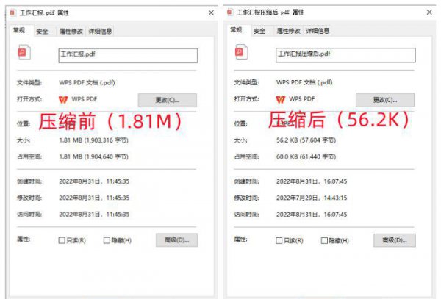
Task: Open 高级(D)... in 工作汇报压缩后.pdf window
Action: 395,240
